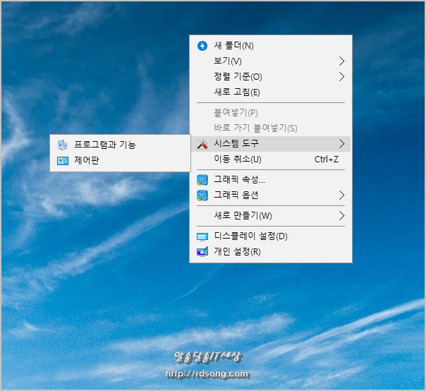Click the Control Panel (제어판) icon

click(63, 160)
